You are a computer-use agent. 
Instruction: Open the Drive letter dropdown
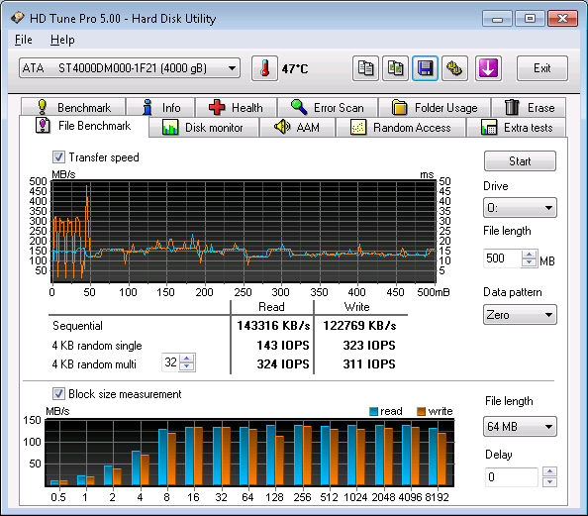click(x=520, y=208)
